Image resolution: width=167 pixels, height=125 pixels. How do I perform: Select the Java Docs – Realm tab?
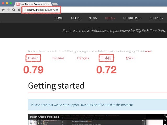(33, 4)
